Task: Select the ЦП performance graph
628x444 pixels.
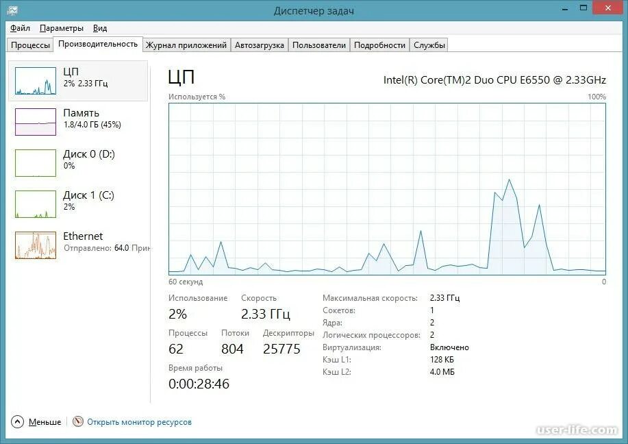Action: tap(79, 81)
